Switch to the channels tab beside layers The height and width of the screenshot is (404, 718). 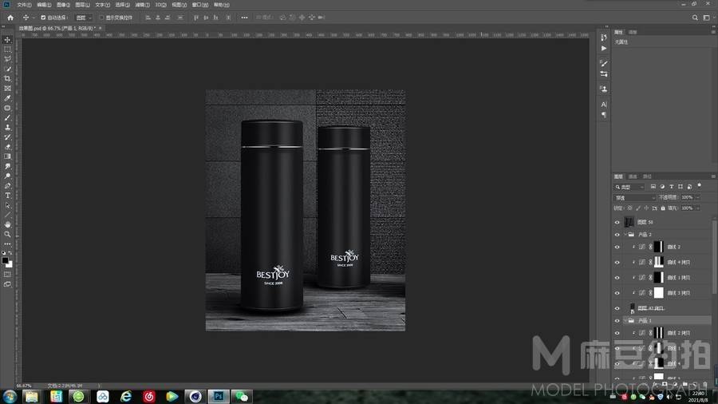point(633,176)
